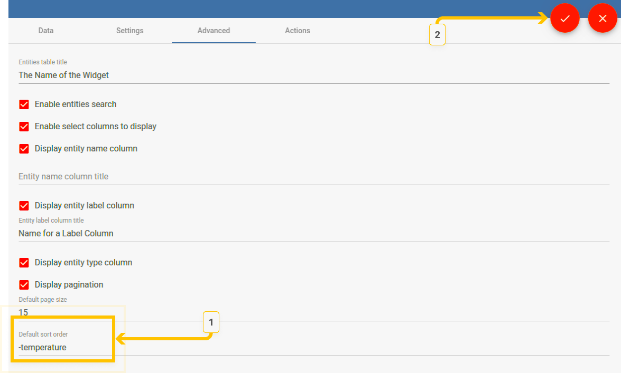Uncheck Enable entities search
Screen dimensions: 621x373
point(24,104)
